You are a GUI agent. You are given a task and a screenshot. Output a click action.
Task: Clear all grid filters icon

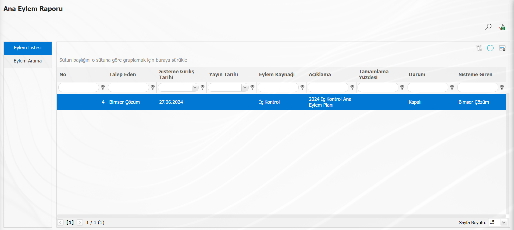(x=479, y=48)
